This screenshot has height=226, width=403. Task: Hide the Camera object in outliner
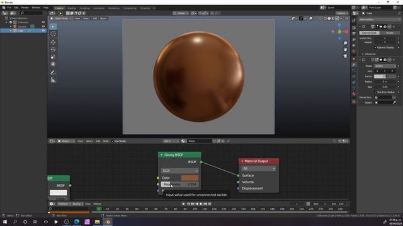coord(43,26)
